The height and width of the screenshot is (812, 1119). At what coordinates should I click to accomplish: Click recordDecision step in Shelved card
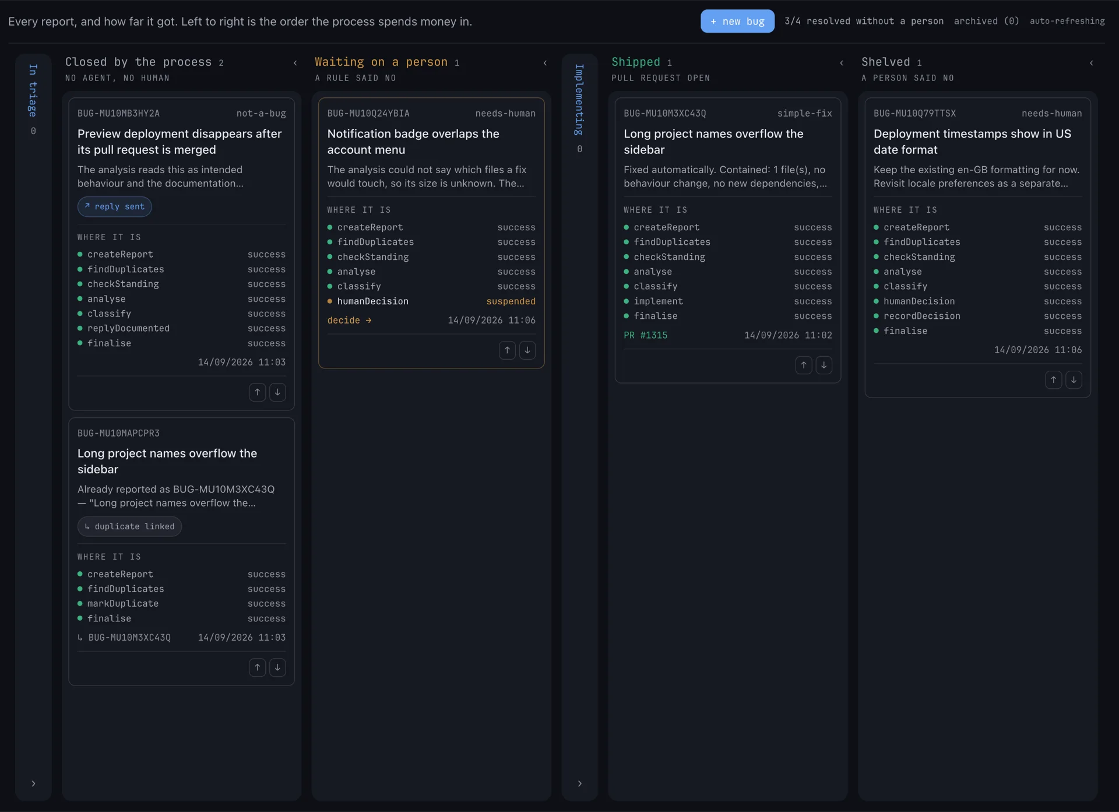coord(978,316)
